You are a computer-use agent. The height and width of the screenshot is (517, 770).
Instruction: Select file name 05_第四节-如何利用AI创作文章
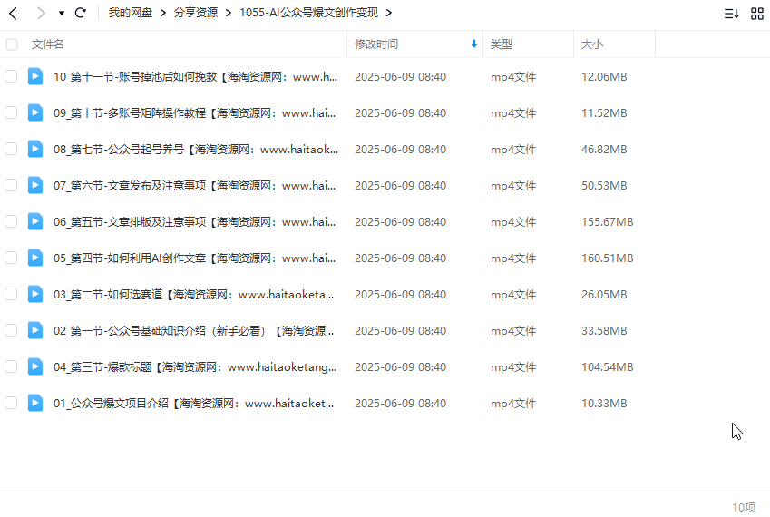pyautogui.click(x=195, y=258)
